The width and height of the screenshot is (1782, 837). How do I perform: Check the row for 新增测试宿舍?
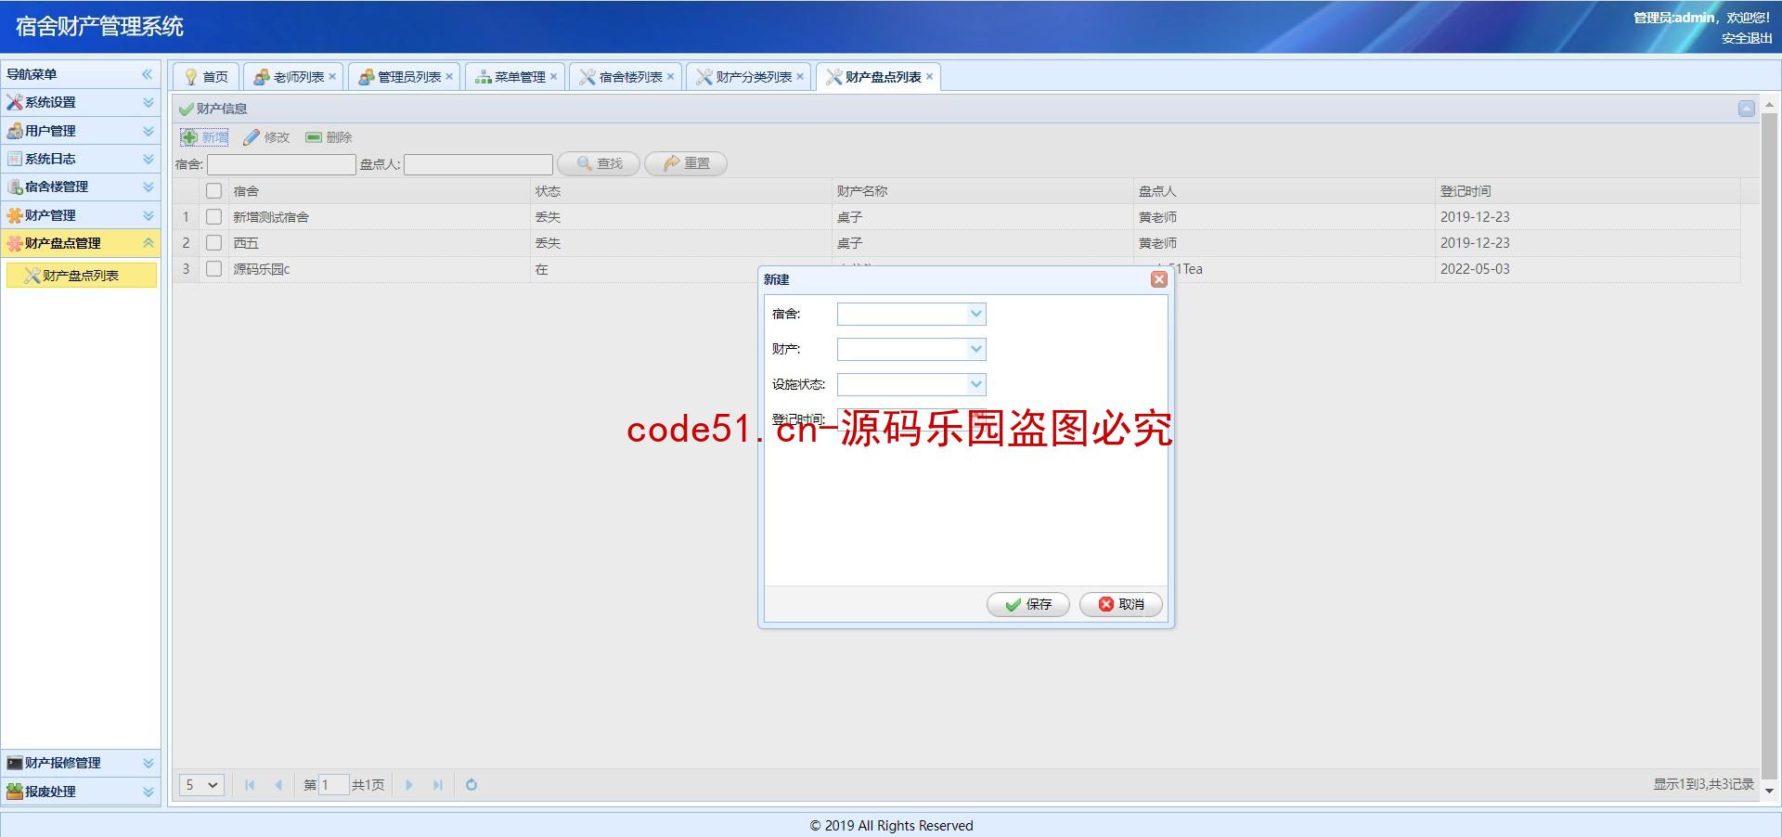click(213, 217)
